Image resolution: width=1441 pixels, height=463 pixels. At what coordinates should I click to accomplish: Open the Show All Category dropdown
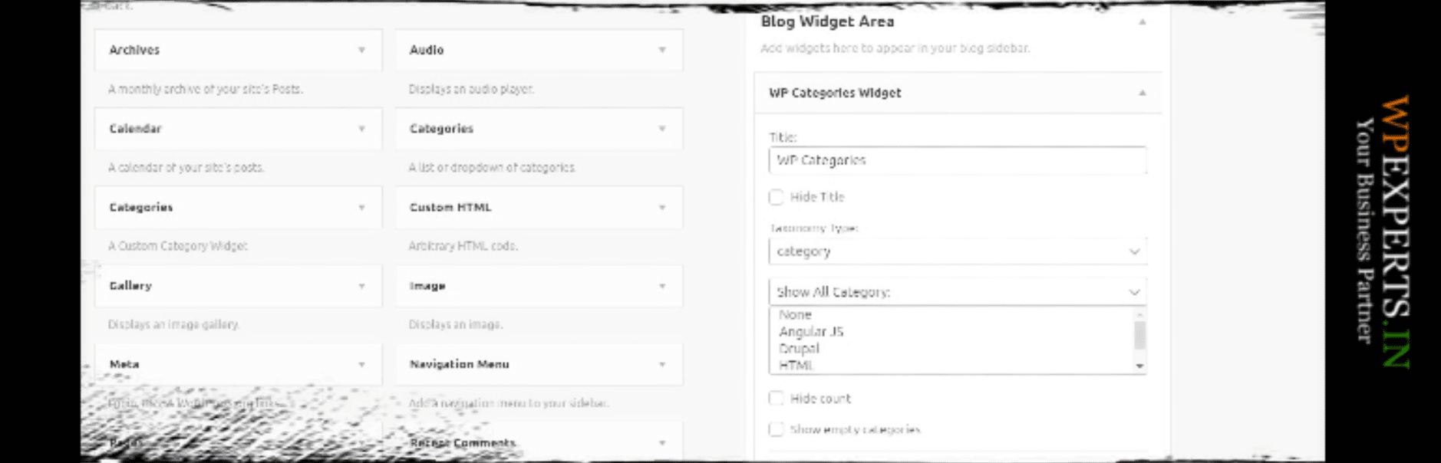click(x=955, y=291)
